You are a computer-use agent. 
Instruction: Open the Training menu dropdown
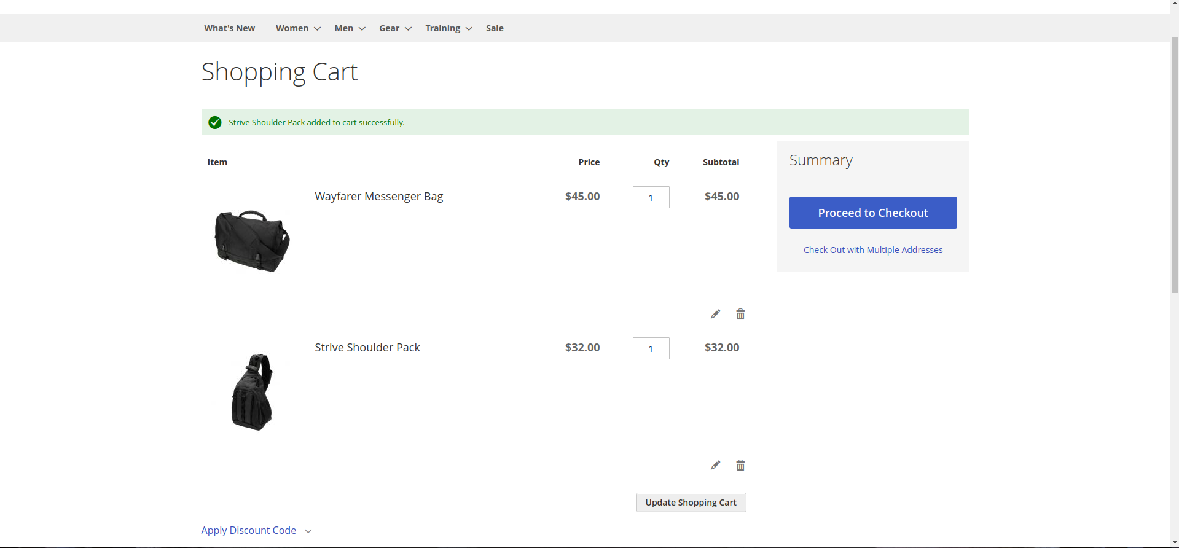[x=448, y=28]
